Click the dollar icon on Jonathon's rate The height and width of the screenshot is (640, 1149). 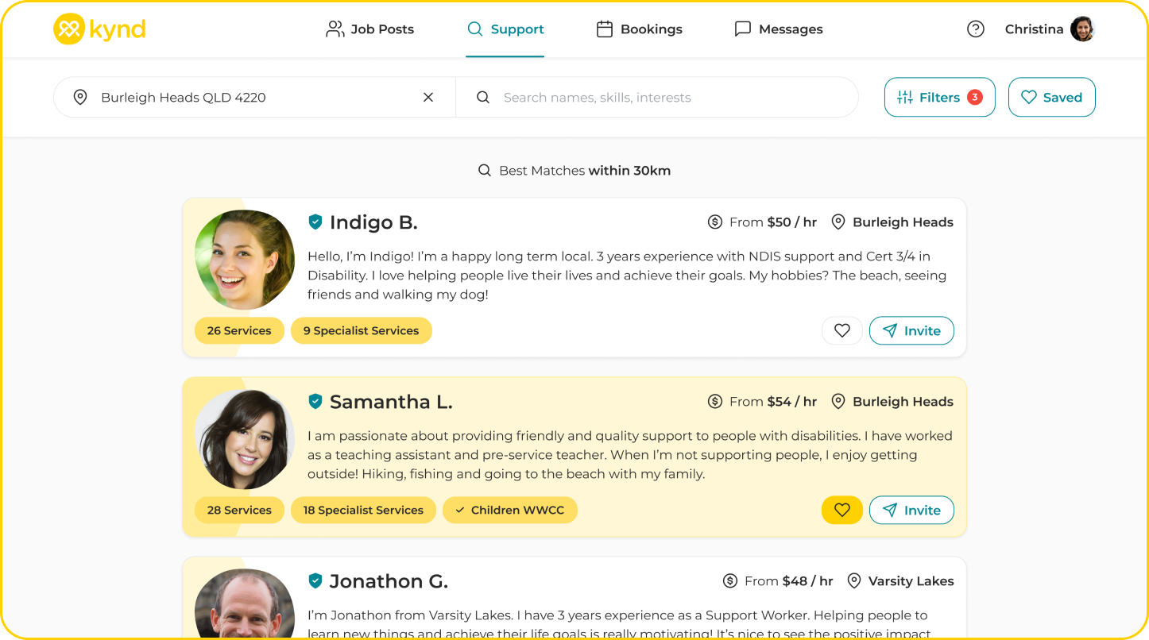(730, 581)
